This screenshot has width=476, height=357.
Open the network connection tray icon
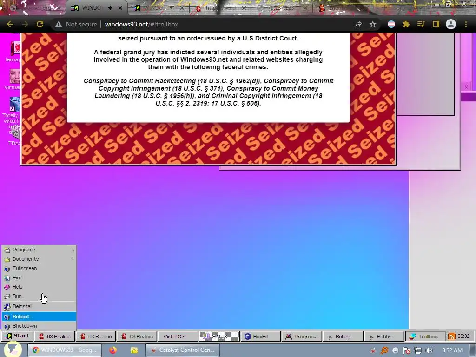click(x=418, y=350)
